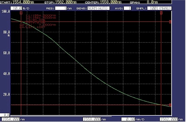Select line marker 2 flag at top-right

click(161, 13)
